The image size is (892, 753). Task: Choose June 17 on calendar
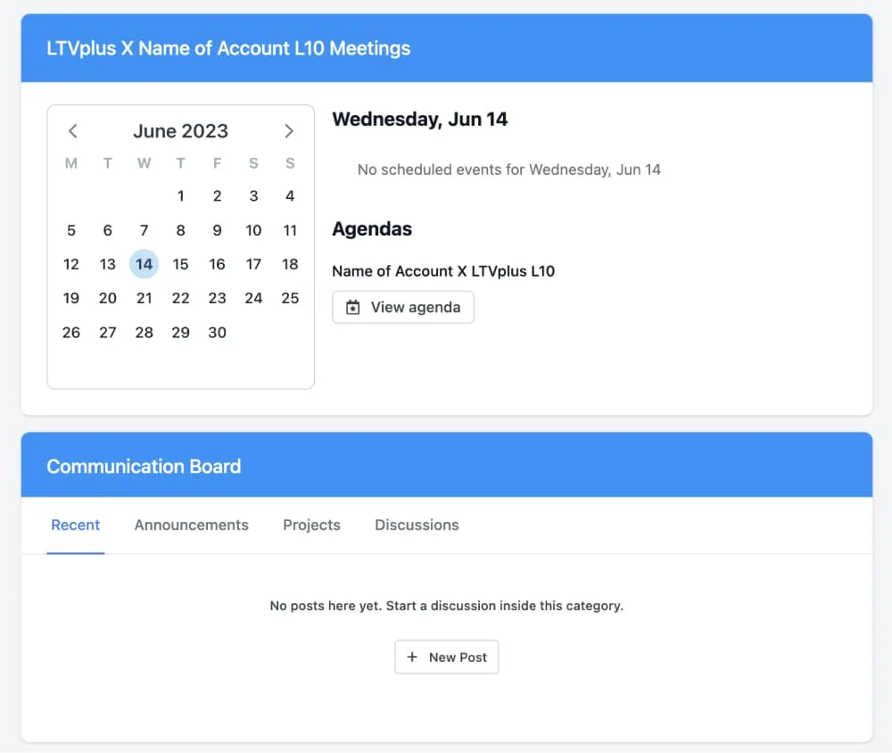pos(253,264)
